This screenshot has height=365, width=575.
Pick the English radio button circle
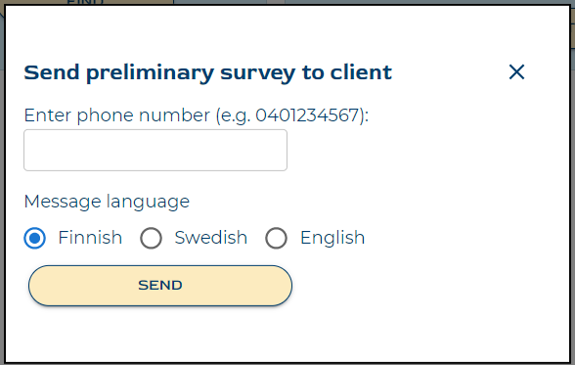276,238
